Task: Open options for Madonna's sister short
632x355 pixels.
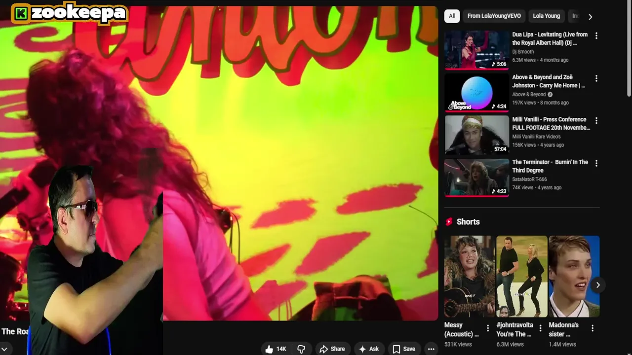Action: 592,328
